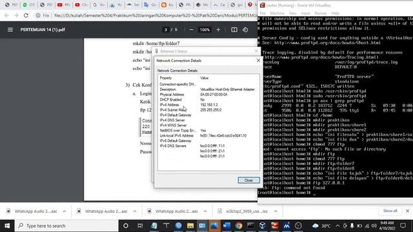The height and width of the screenshot is (232, 413).
Task: Open Input menu in VirtualBox window
Action: point(305,13)
